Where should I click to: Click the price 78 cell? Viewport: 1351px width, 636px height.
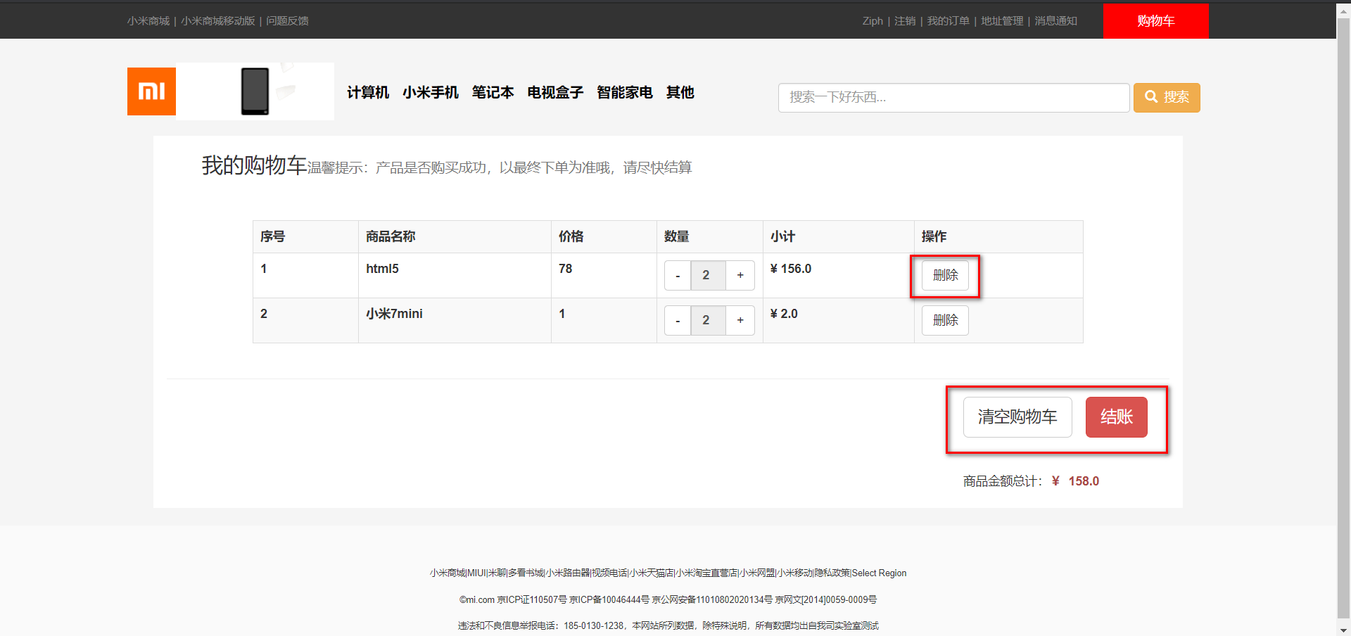604,275
